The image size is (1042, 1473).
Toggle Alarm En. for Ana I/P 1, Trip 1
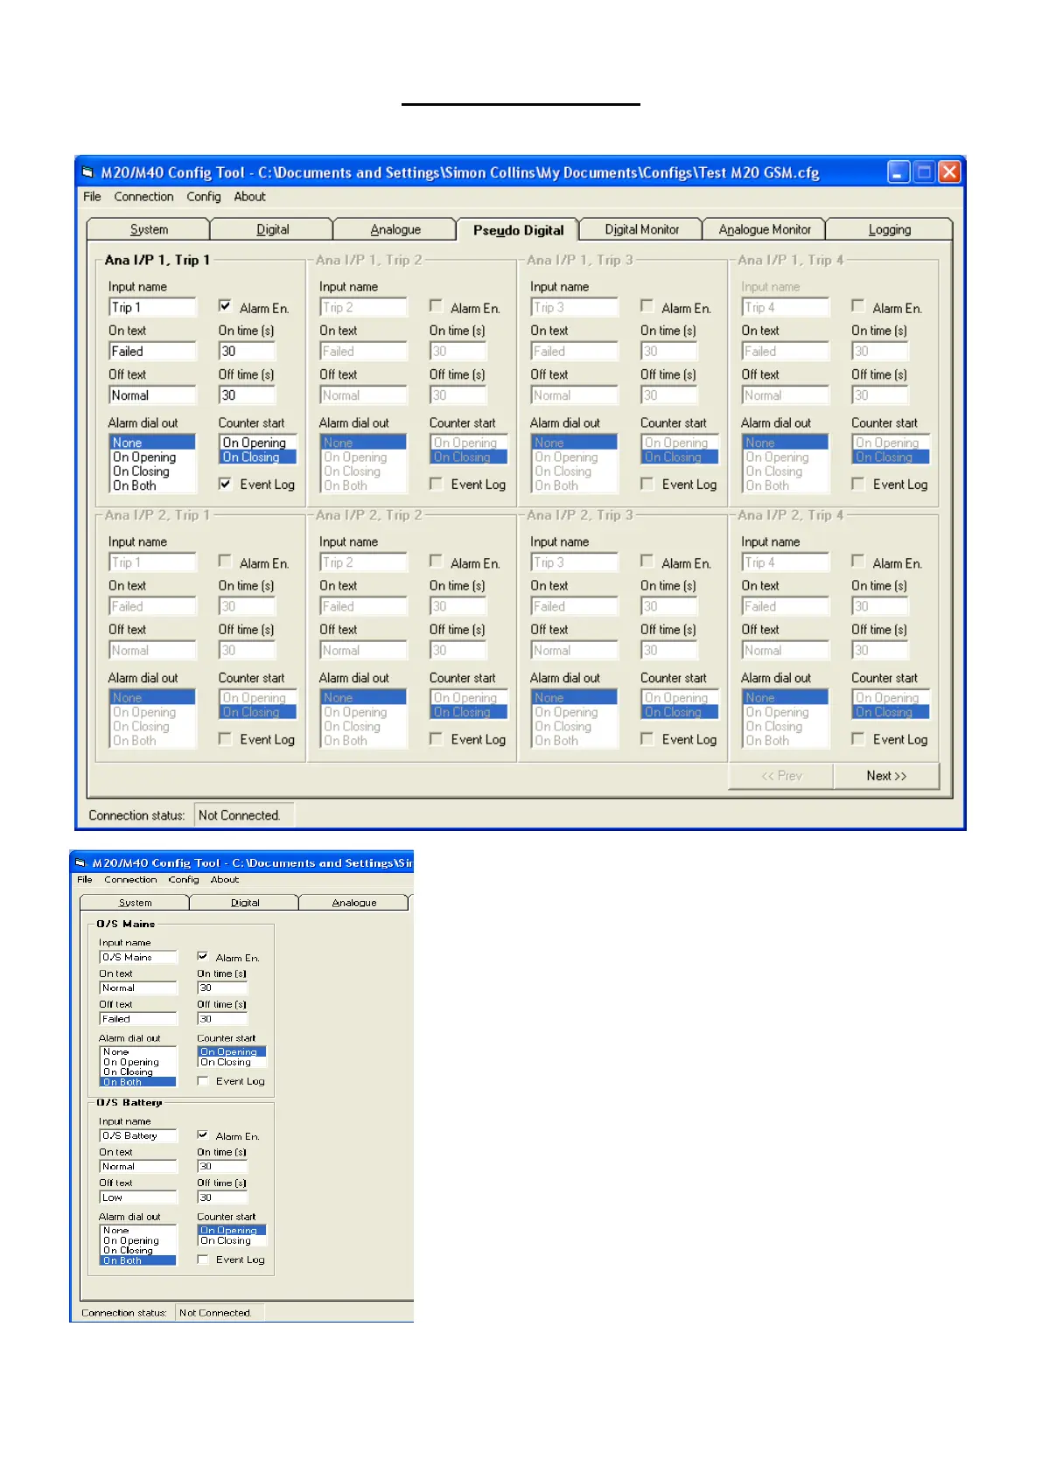(x=225, y=306)
